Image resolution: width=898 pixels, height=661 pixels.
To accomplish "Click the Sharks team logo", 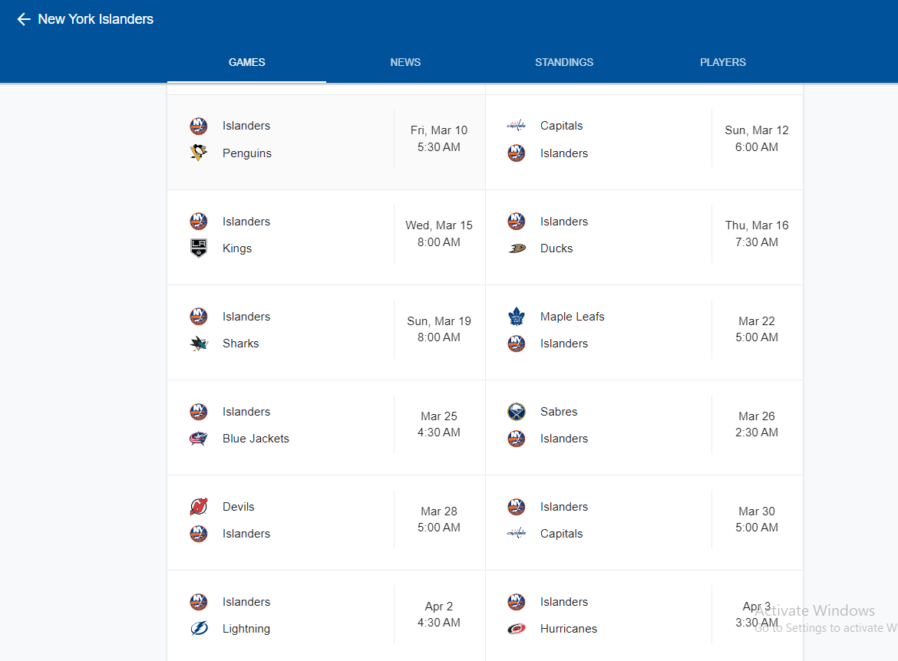I will (x=199, y=344).
